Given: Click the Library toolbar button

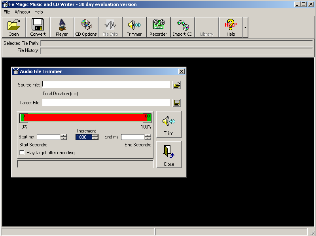Looking at the screenshot, I should tap(207, 27).
